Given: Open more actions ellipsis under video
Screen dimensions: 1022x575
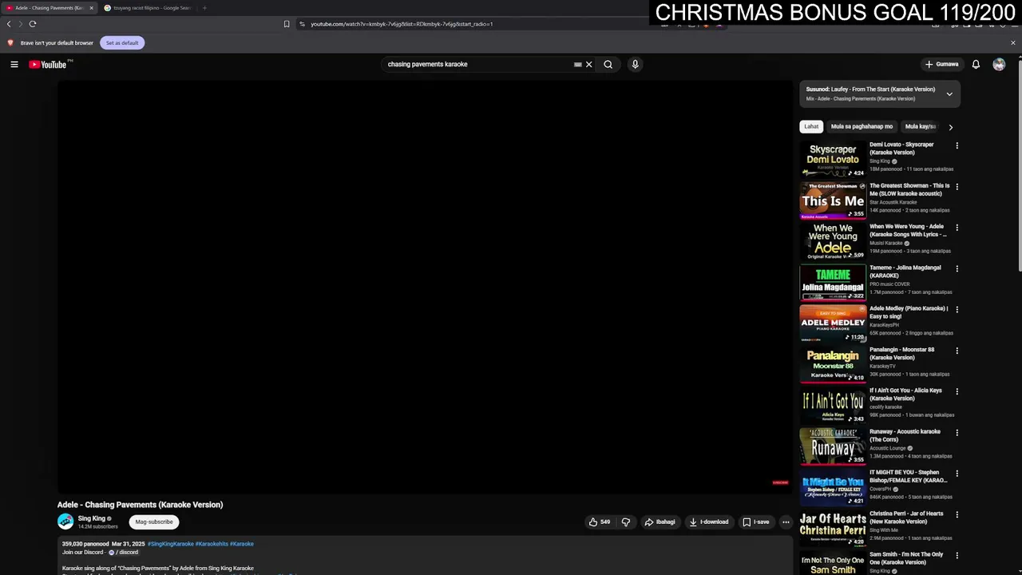Looking at the screenshot, I should (786, 522).
